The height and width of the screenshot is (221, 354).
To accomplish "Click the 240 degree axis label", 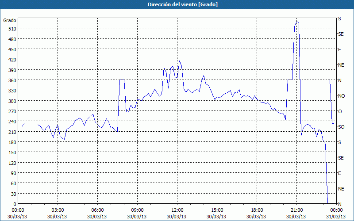I will click(x=12, y=122).
